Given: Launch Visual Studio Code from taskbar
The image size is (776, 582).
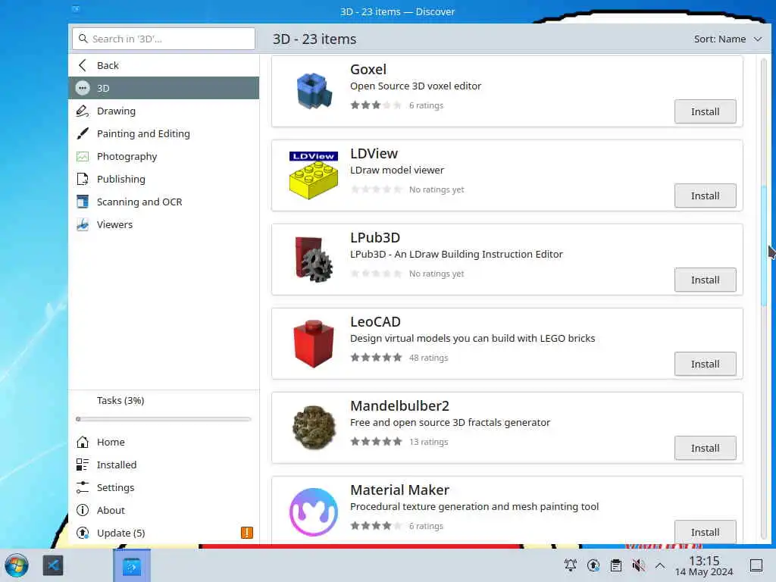Looking at the screenshot, I should point(53,565).
